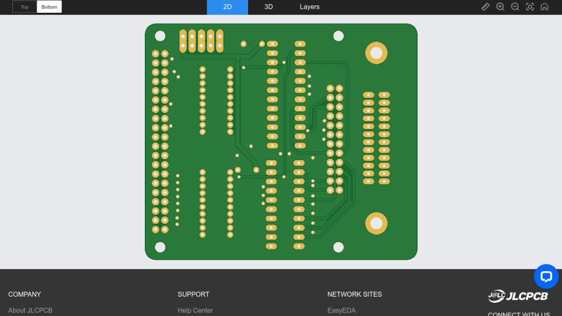Open the About JLCPCB link
Image resolution: width=562 pixels, height=316 pixels.
[30, 310]
